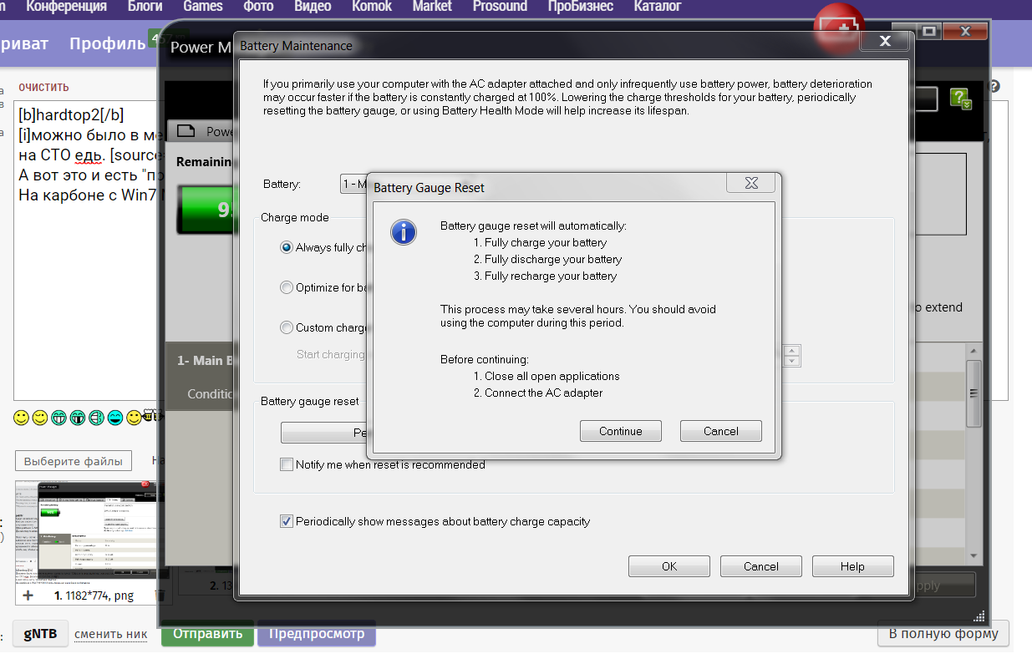The height and width of the screenshot is (664, 1032).
Task: Uncheck Periodically show messages about battery capacity
Action: pyautogui.click(x=287, y=521)
